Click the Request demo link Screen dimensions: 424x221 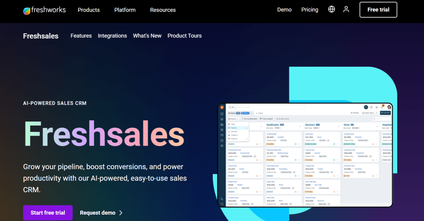(98, 213)
